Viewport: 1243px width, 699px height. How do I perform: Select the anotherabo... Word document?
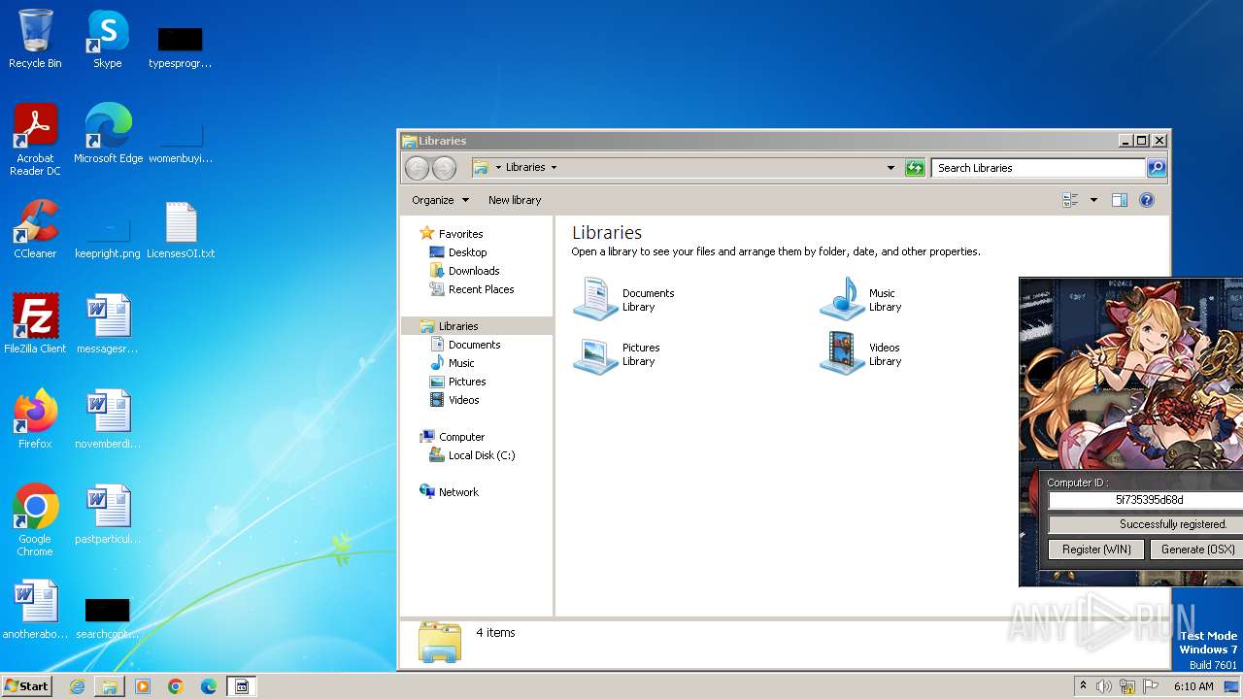35,610
